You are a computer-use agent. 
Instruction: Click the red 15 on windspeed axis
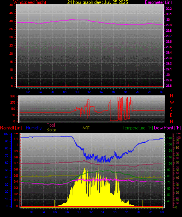tap(11, 62)
